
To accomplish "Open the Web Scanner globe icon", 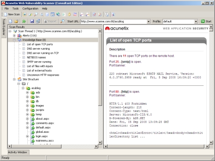I will pos(25,14).
